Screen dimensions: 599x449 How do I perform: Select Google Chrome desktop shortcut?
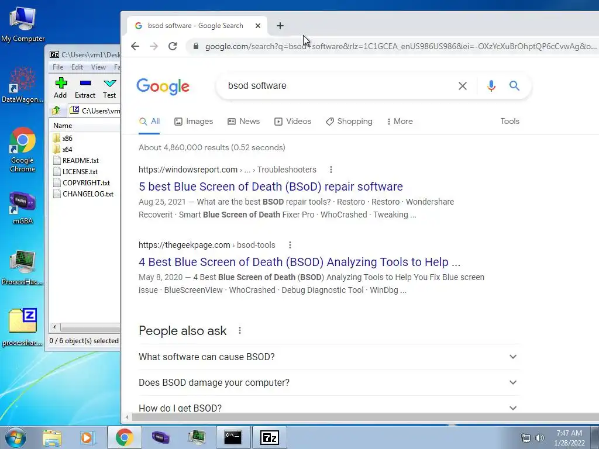click(23, 150)
